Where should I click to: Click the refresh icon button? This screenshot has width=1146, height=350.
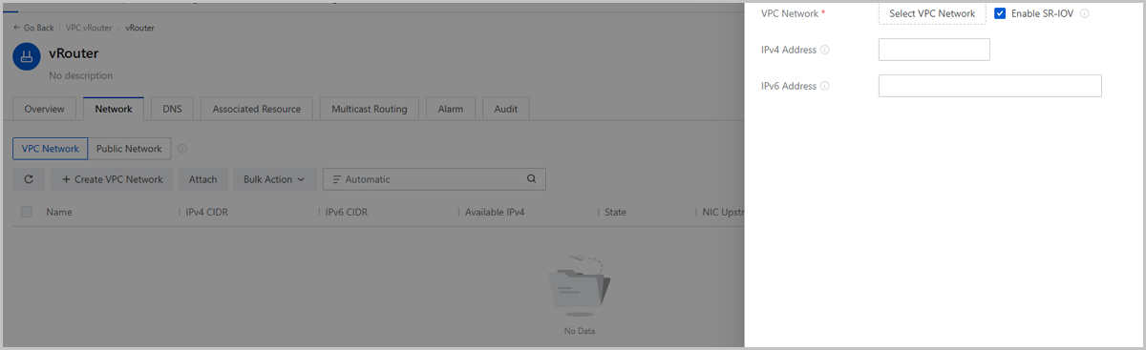pos(29,179)
